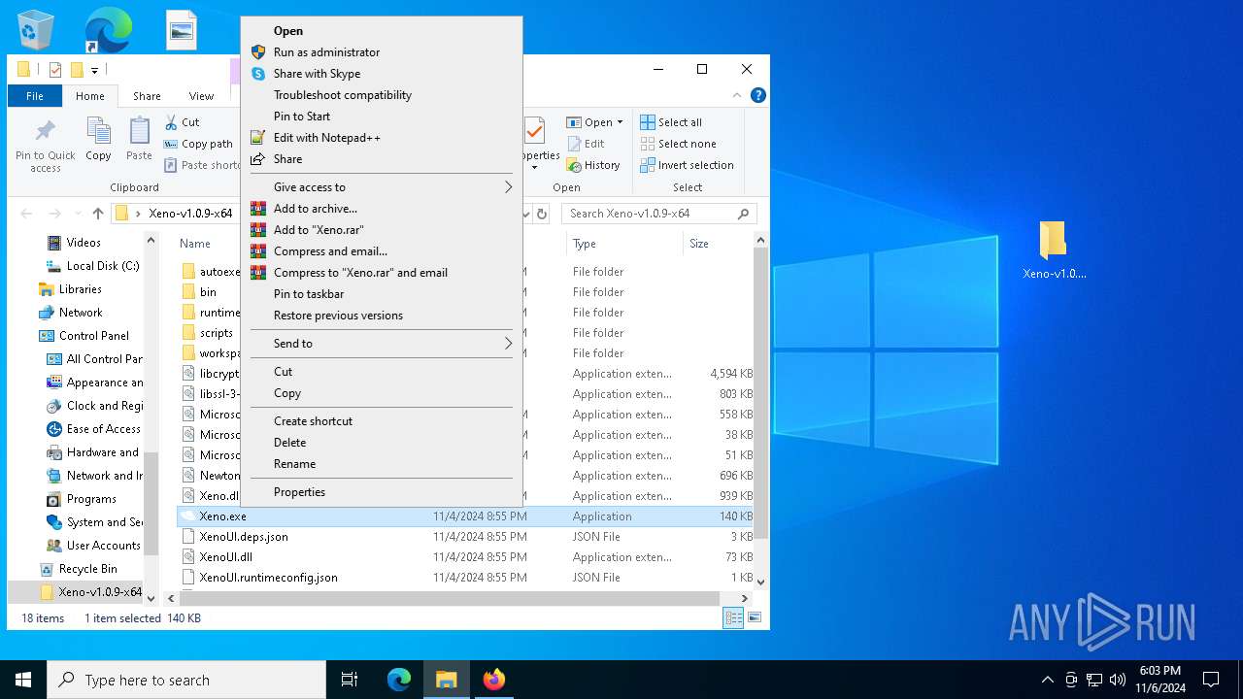The height and width of the screenshot is (699, 1243).
Task: Open Edge from the taskbar
Action: point(399,680)
